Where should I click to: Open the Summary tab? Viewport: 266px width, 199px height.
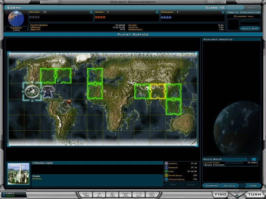(212, 185)
